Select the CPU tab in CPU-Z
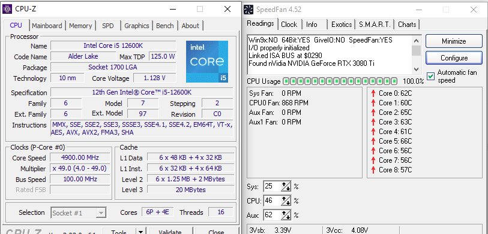The height and width of the screenshot is (234, 488). coord(16,25)
